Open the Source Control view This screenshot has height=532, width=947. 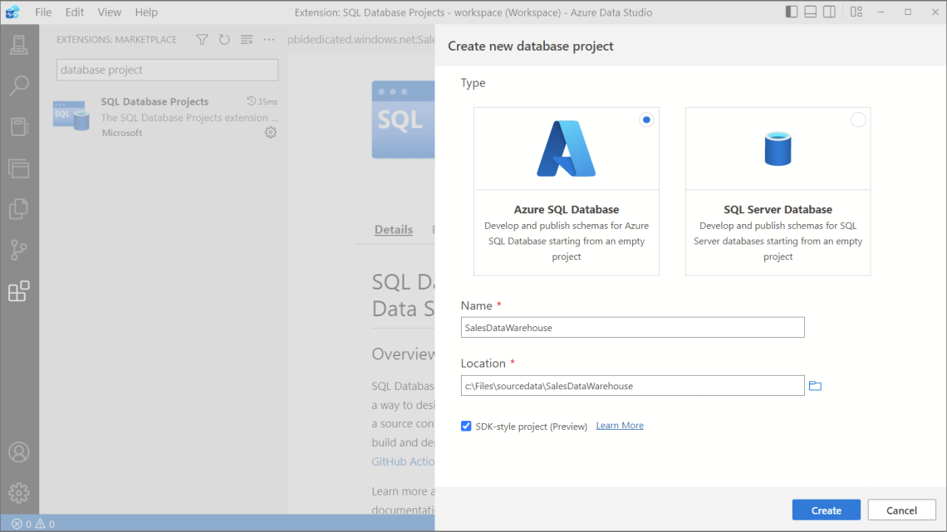coord(19,250)
